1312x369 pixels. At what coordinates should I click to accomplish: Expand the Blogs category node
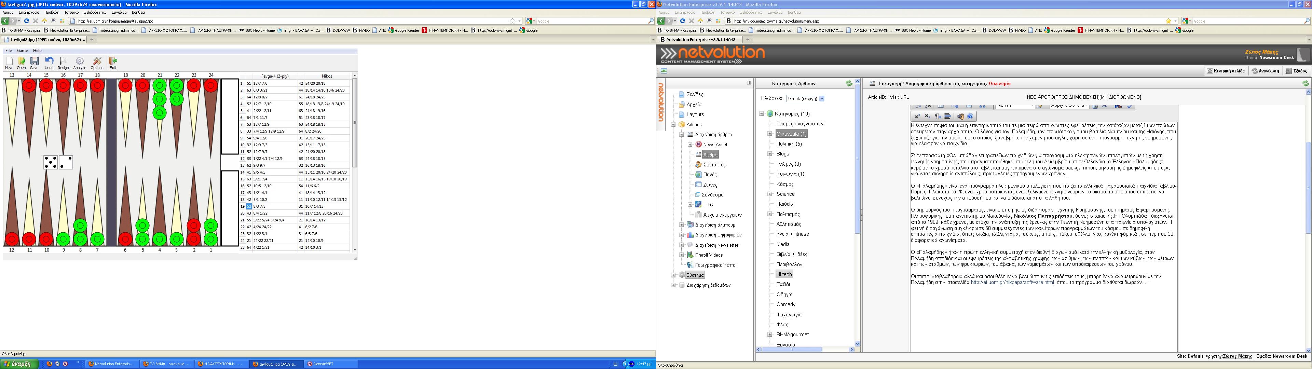point(770,154)
